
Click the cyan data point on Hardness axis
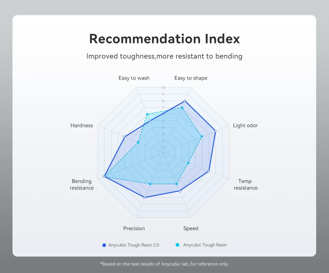[x=138, y=142]
